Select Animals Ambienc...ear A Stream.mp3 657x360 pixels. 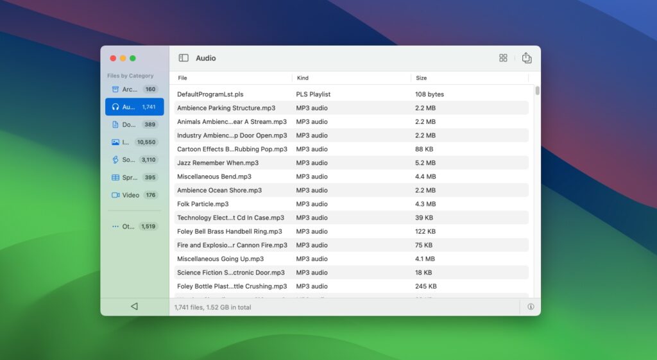(232, 121)
